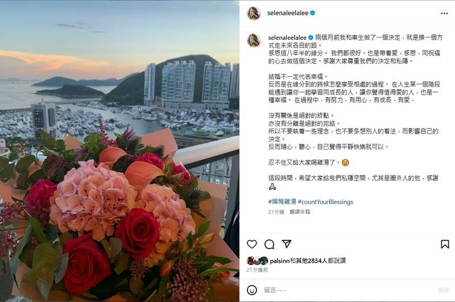Screen dimensions: 455x302
Task: Open selenaleelalee username in caption
Action: (287, 38)
